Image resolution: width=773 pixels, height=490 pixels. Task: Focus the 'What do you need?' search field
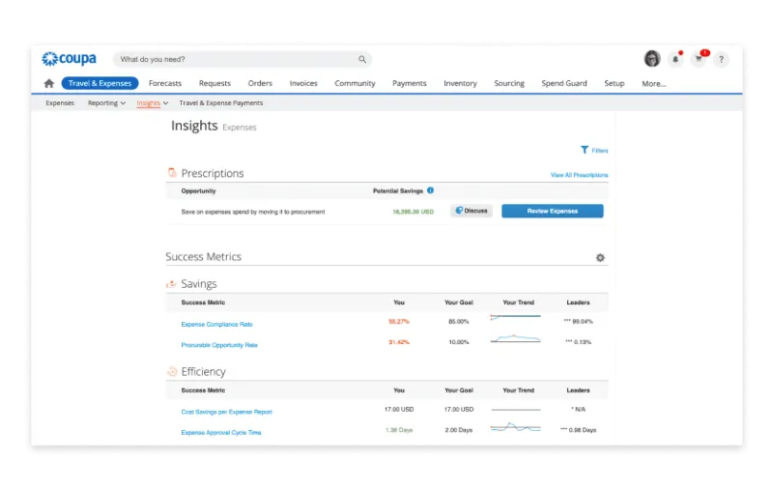tap(242, 59)
